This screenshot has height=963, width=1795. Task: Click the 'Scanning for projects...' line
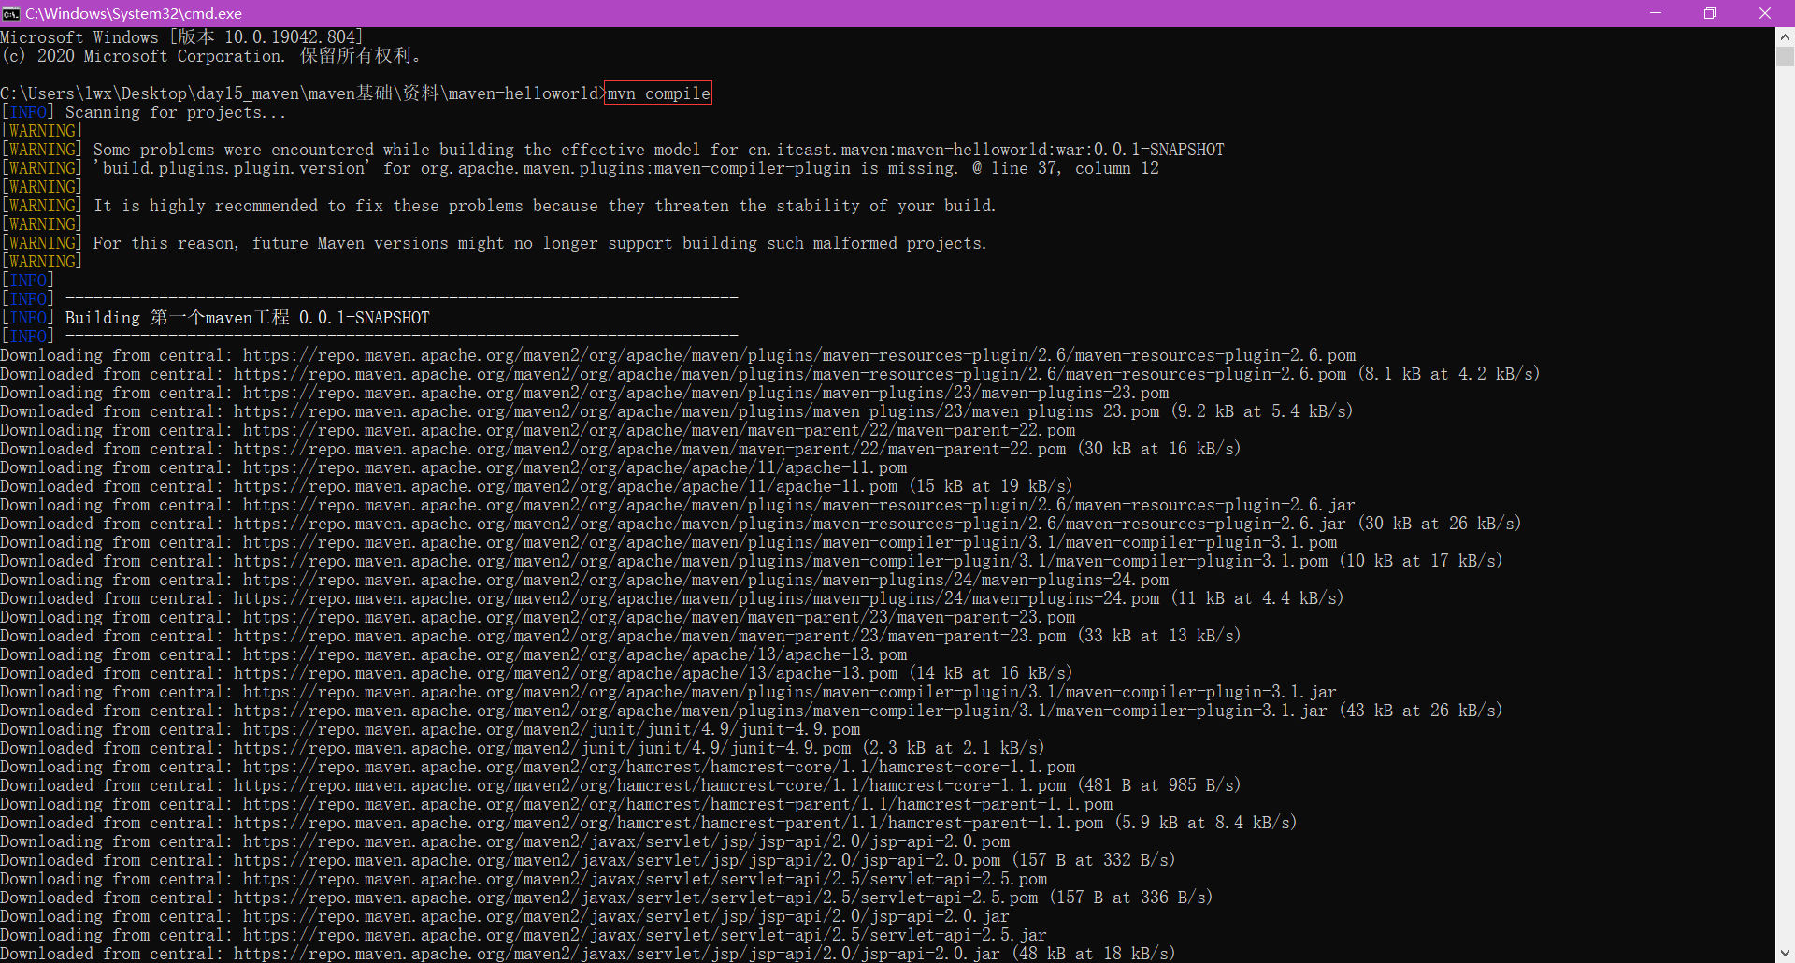[144, 112]
